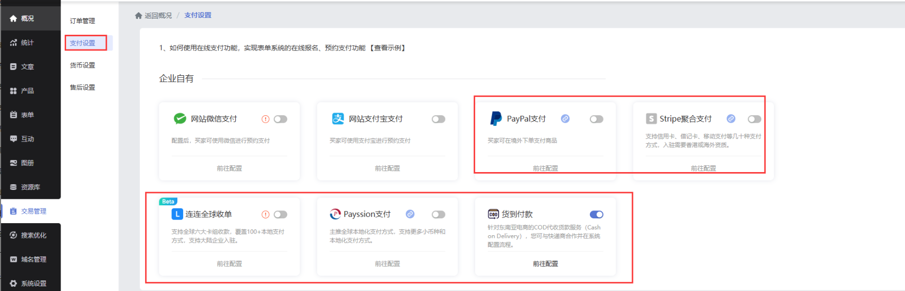
Task: Enable the Stripe聚合支付 switch
Action: tap(754, 119)
